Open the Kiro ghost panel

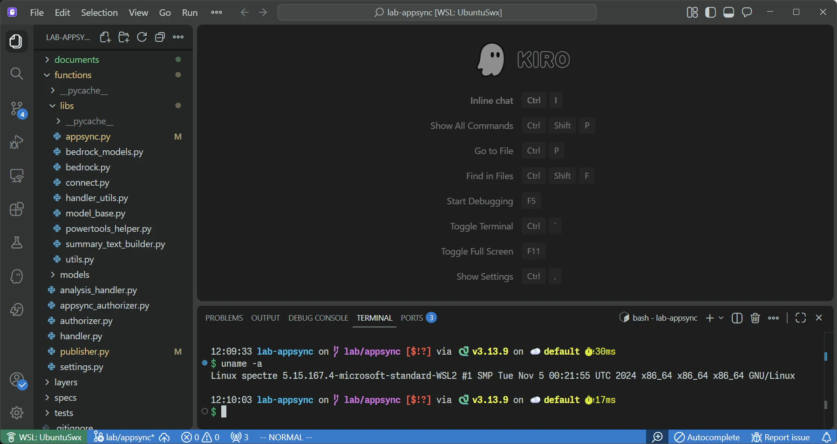point(16,276)
